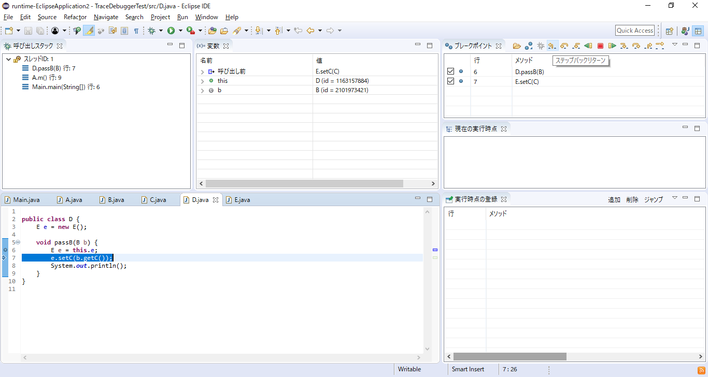Open the New file dropdown arrow
The width and height of the screenshot is (708, 377).
point(18,31)
